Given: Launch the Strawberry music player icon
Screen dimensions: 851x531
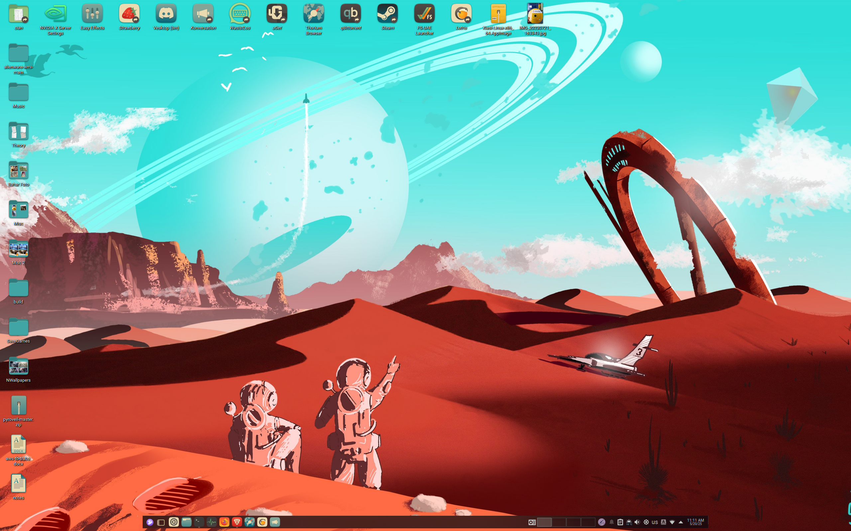Looking at the screenshot, I should 129,17.
